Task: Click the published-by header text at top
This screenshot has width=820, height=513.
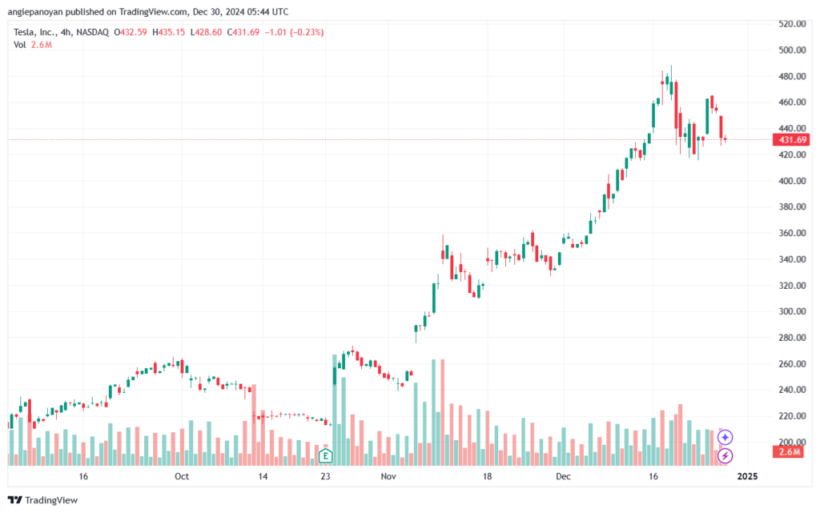Action: [148, 11]
